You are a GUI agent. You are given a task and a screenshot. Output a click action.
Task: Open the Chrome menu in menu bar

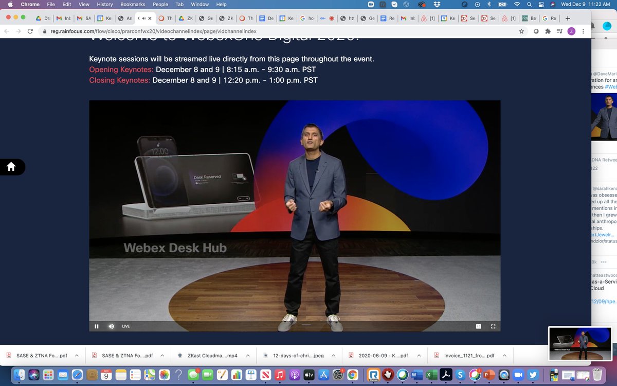[30, 4]
